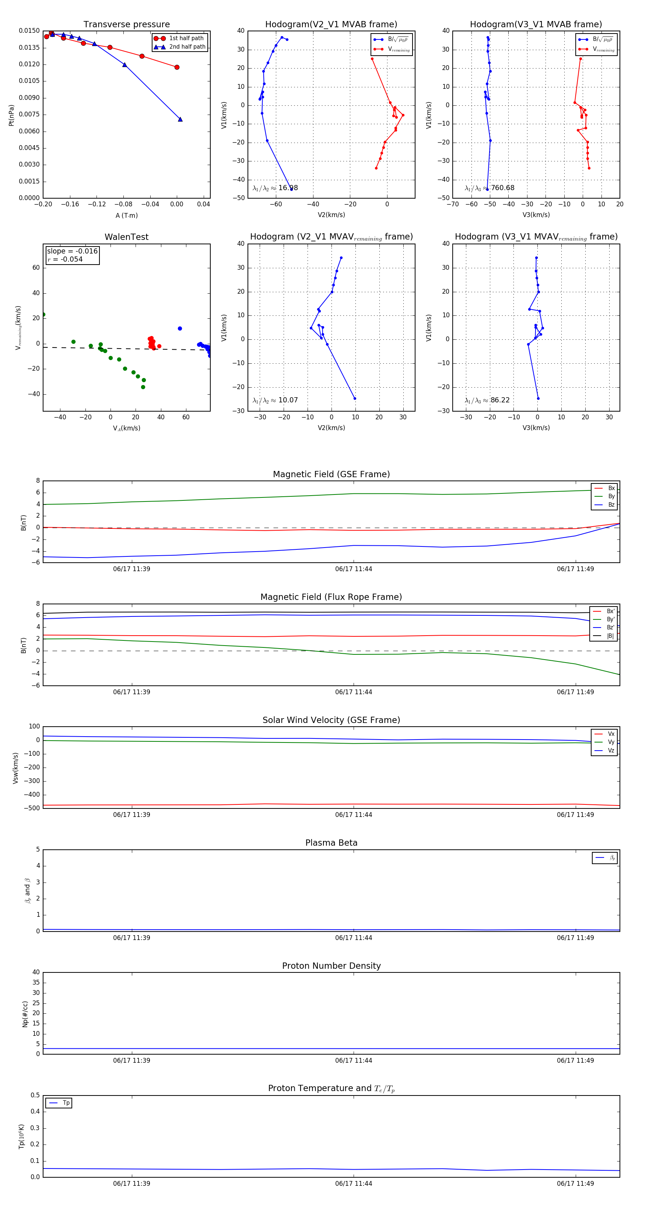Click 'Magnetic Field (Flux Rope Frame)' title

(331, 597)
